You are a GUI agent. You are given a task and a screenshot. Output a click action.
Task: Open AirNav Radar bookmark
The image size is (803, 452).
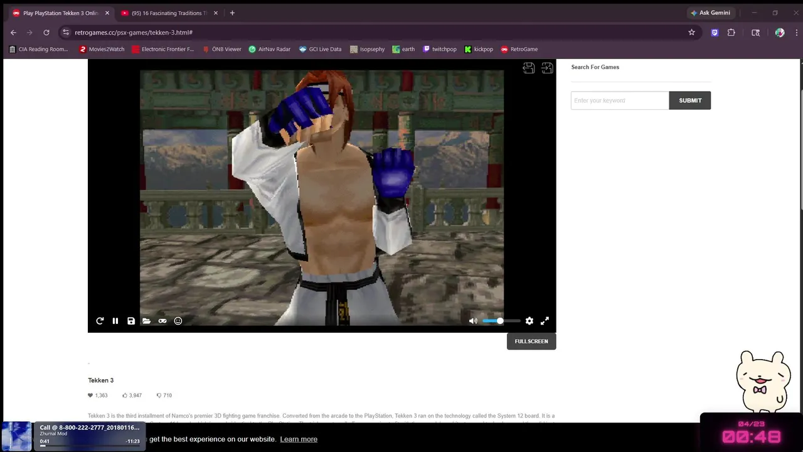(270, 49)
